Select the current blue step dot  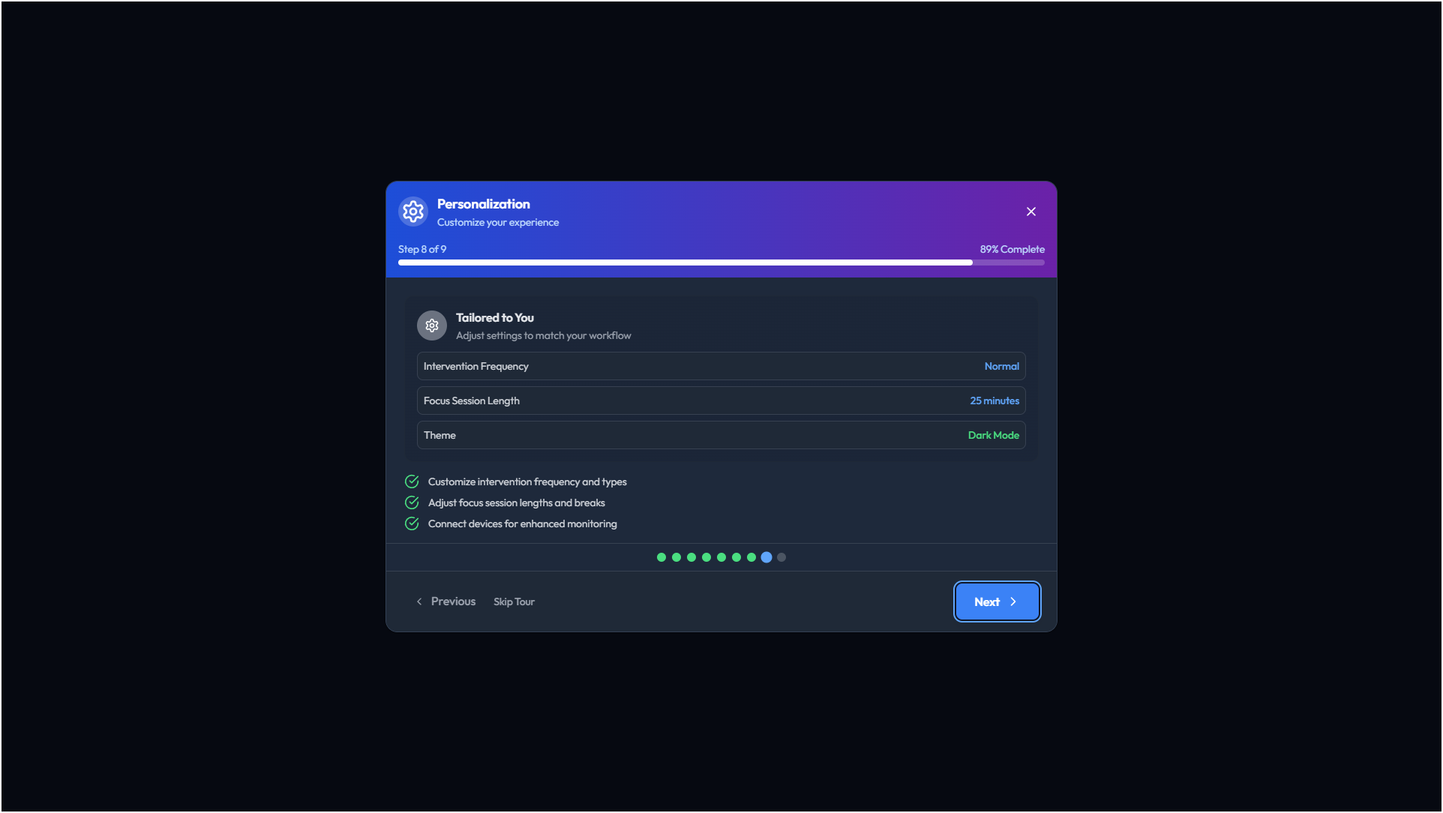pos(766,557)
